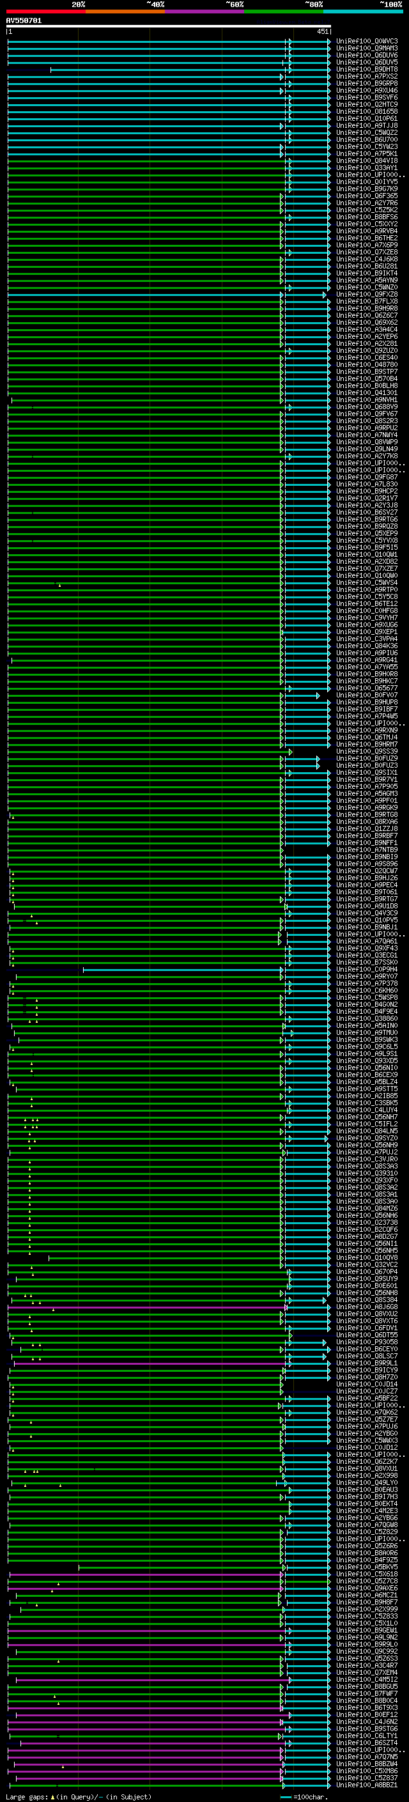
Task: Pick hit UniRef100_B8BGU5
Action: point(367,1686)
